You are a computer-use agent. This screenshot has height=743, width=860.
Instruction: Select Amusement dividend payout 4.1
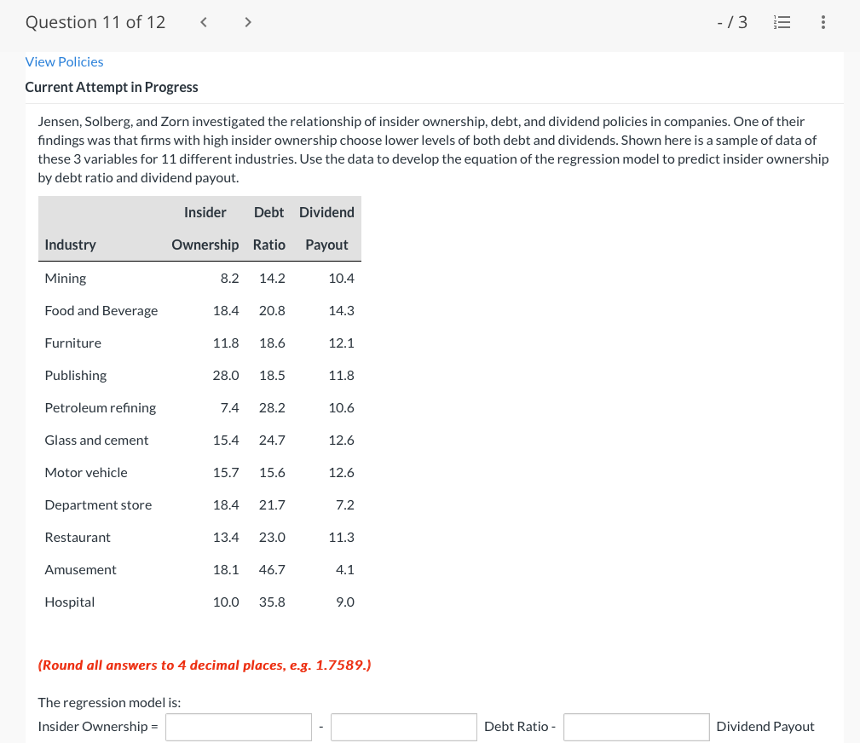pyautogui.click(x=345, y=569)
